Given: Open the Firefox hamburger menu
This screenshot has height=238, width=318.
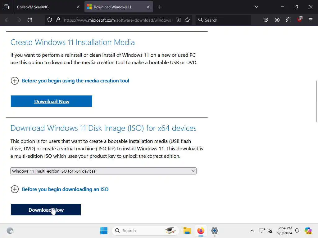Looking at the screenshot, I should [x=311, y=20].
